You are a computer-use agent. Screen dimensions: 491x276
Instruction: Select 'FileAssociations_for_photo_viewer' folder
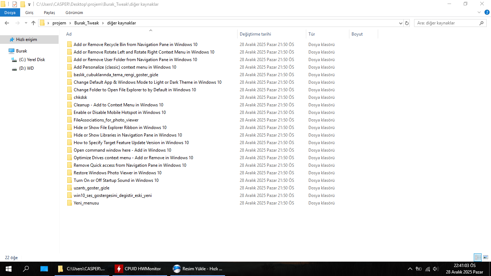coord(106,120)
